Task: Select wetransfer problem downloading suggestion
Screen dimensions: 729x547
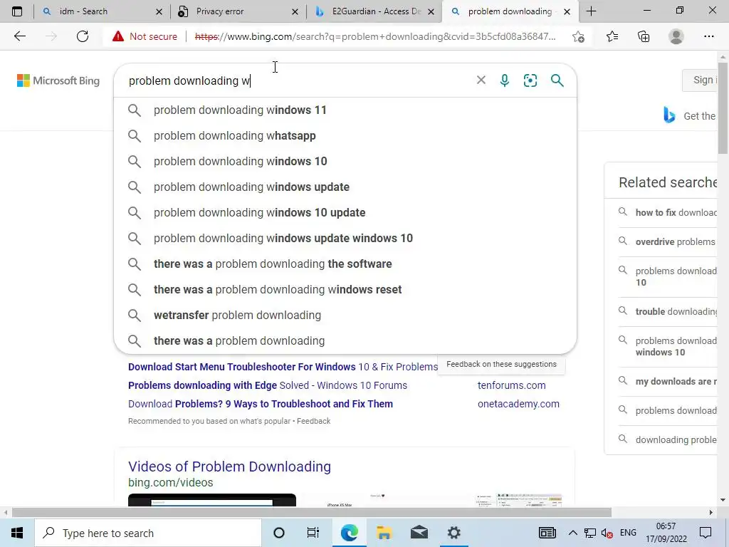Action: 345,315
